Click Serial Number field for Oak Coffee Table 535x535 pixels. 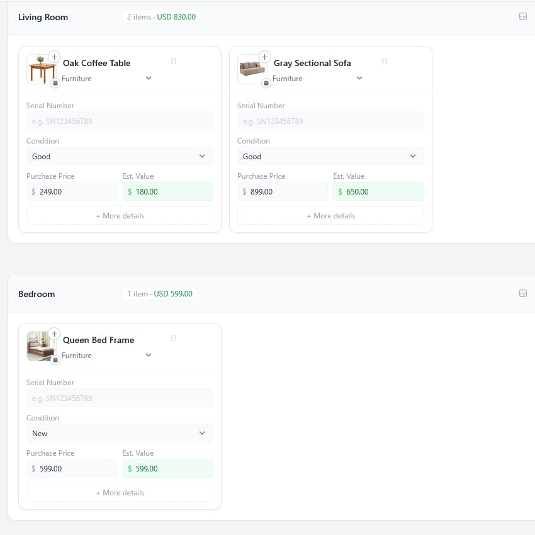(x=120, y=121)
